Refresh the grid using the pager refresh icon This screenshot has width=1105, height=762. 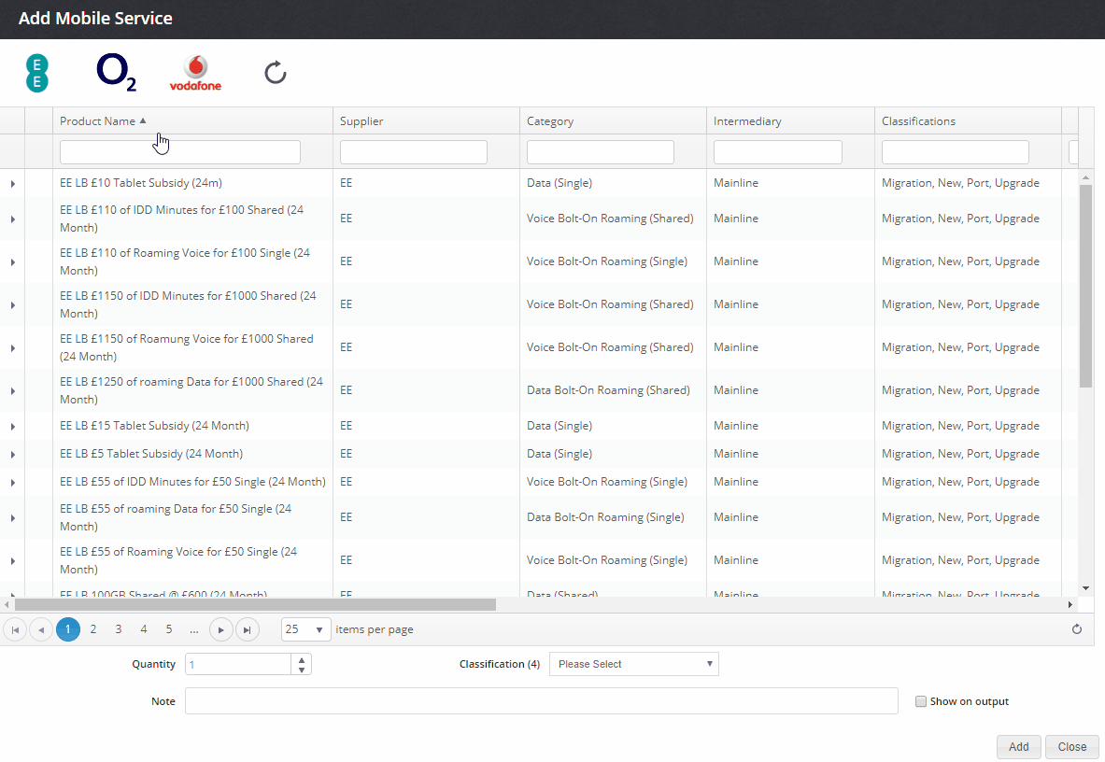coord(1077,629)
